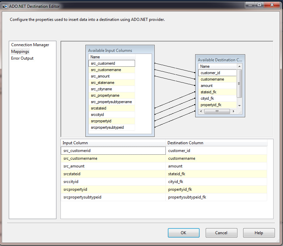Select customer_id in Available Destination Columns
Image resolution: width=283 pixels, height=246 pixels.
point(217,73)
